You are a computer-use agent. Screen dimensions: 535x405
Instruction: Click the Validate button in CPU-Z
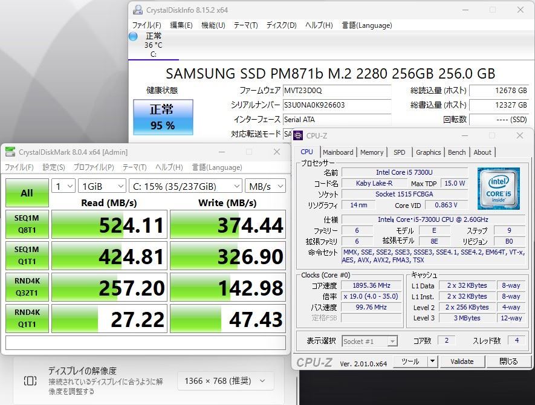[462, 361]
